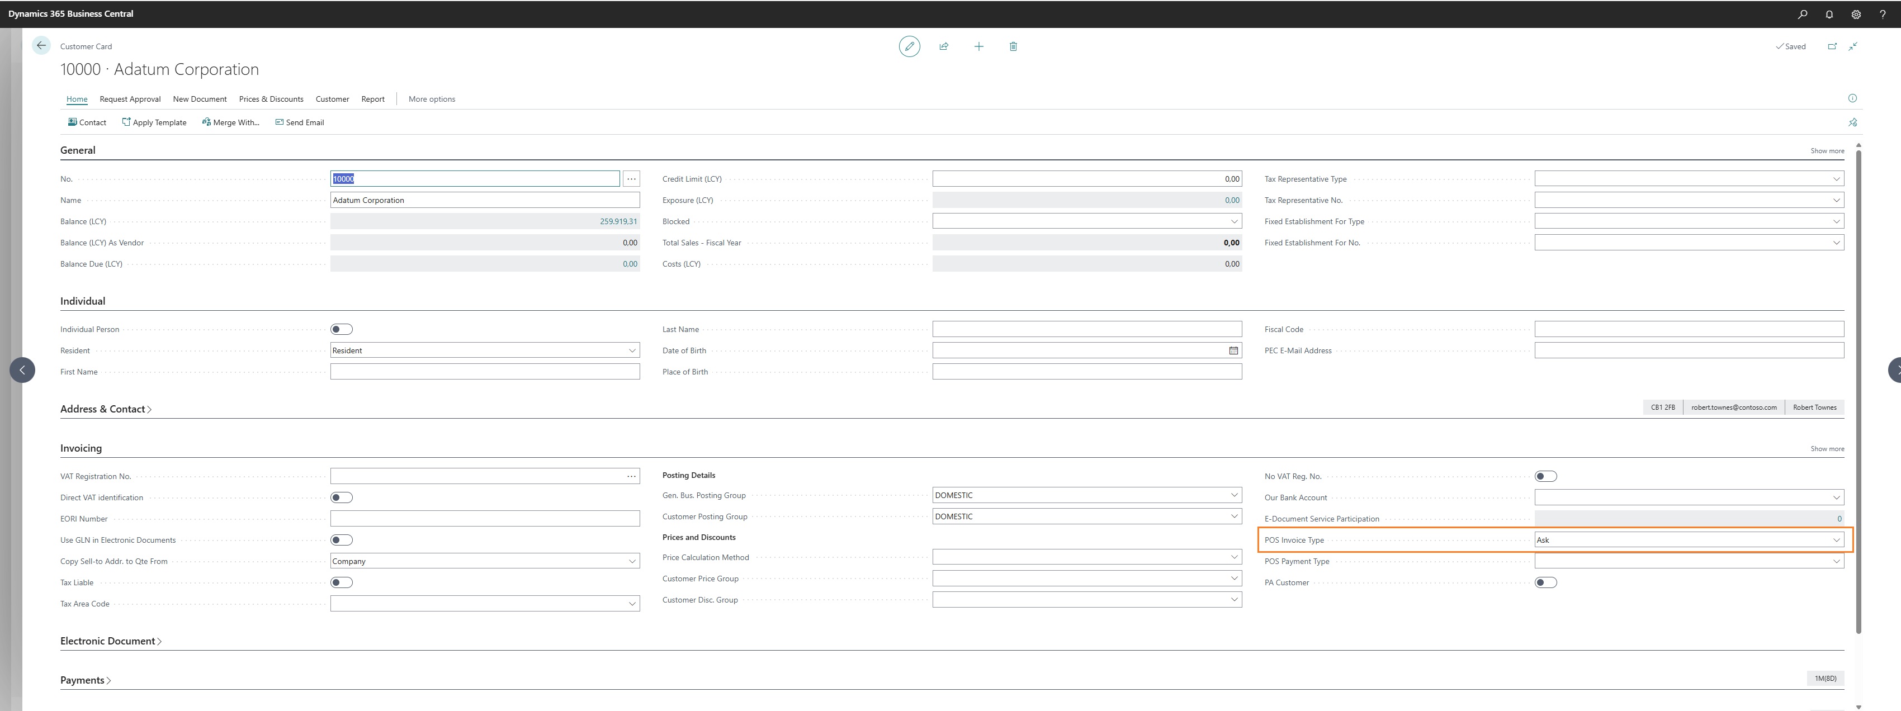Toggle the Individual Person switch
Screen dimensions: 1901x711
(341, 330)
